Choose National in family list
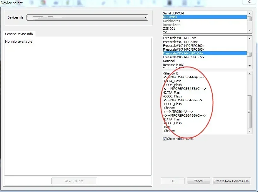 (205, 61)
